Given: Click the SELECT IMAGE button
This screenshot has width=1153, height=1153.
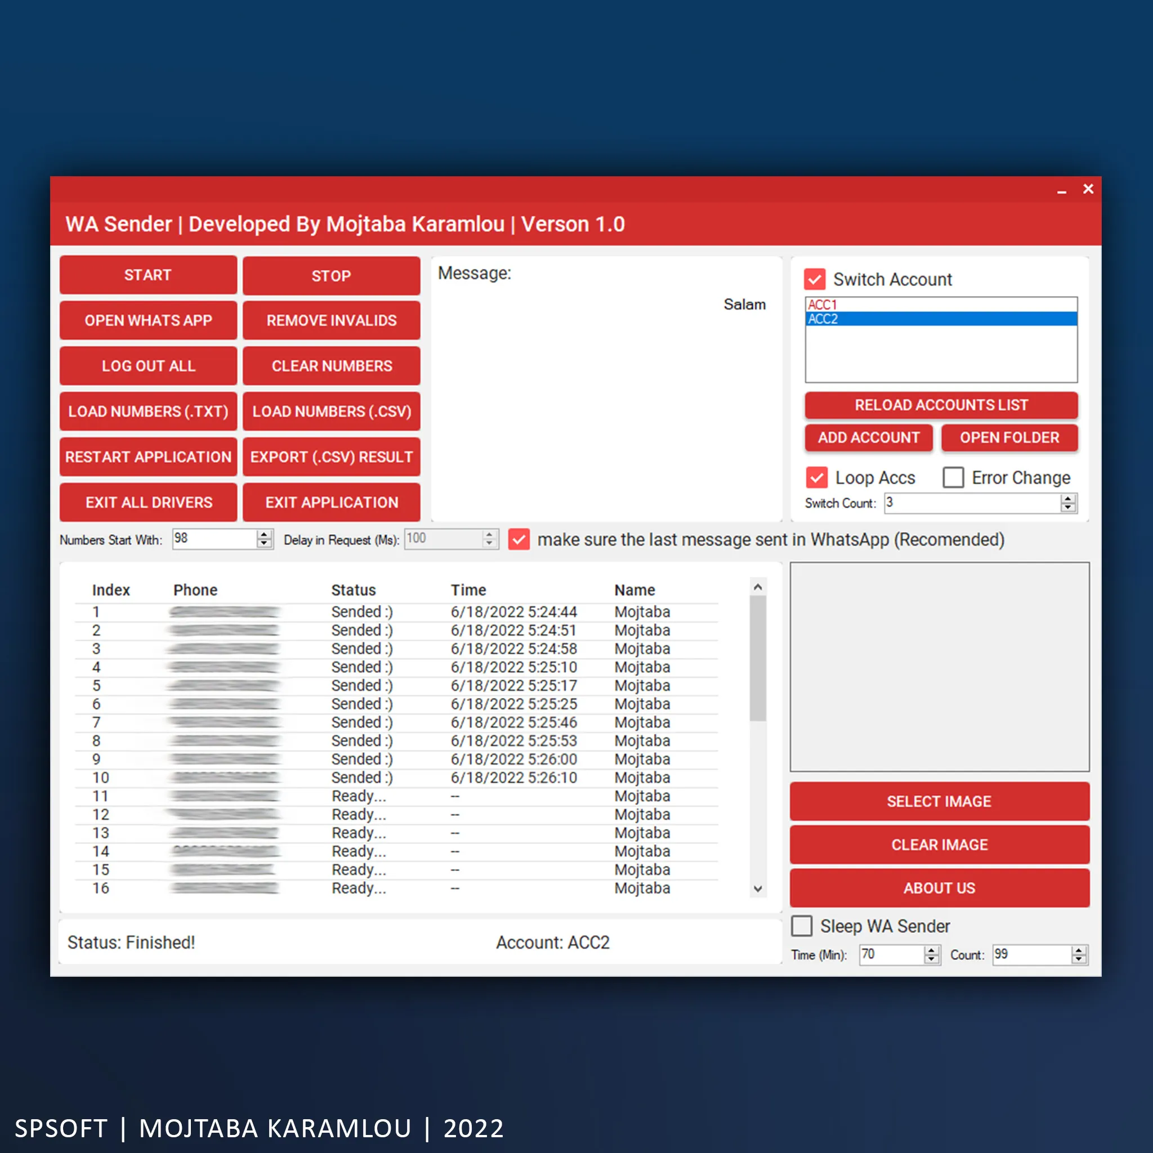Looking at the screenshot, I should click(x=940, y=801).
